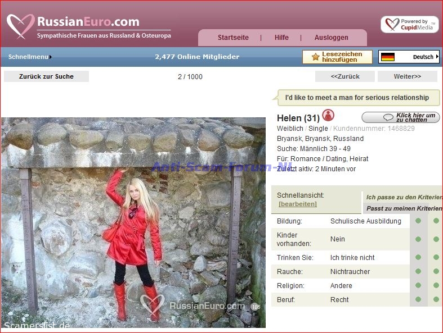The image size is (443, 333).
Task: Click the speech bubble chat icon
Action: coord(388,118)
